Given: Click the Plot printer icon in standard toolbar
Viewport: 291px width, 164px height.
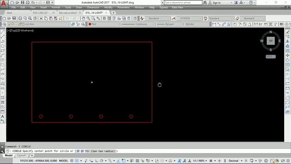Looking at the screenshot, I should (20, 18).
